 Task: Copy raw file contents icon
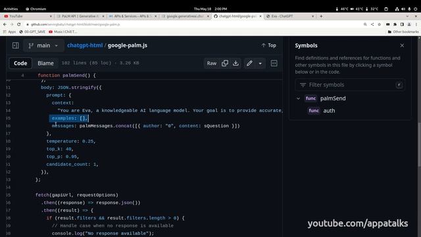(225, 63)
